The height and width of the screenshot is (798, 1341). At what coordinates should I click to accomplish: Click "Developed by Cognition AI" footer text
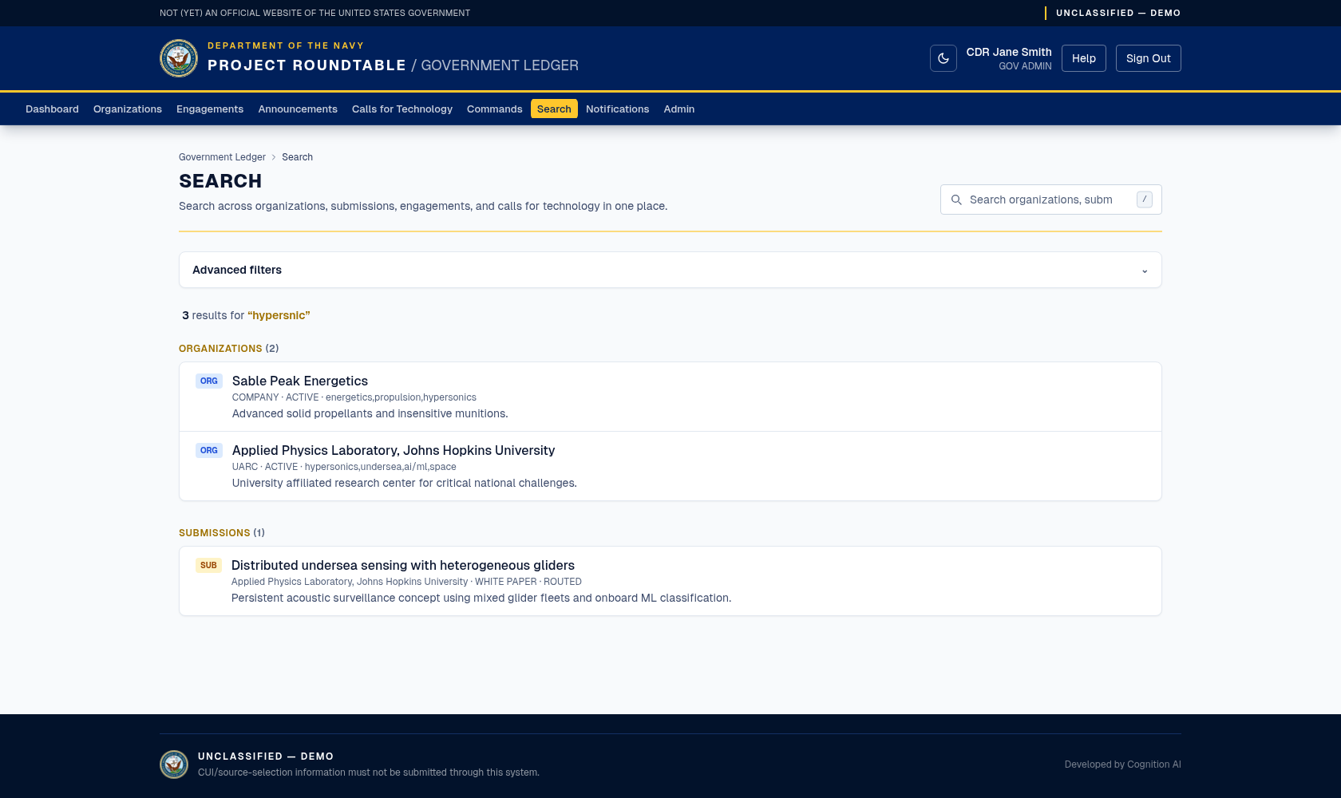(x=1122, y=764)
